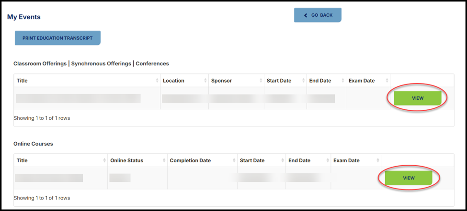Select the Online Courses section heading
Image resolution: width=467 pixels, height=211 pixels.
pyautogui.click(x=33, y=144)
